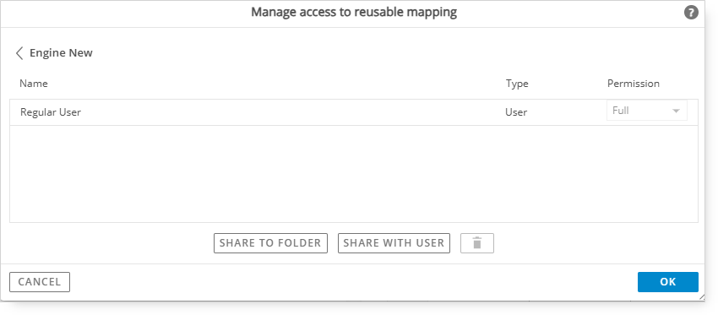
Task: Click the Permission dropdown arrow for Regular User
Action: [676, 111]
